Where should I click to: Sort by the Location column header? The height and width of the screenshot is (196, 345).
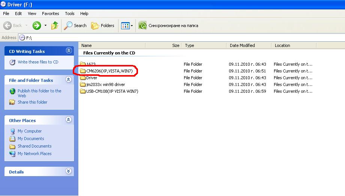[294, 45]
